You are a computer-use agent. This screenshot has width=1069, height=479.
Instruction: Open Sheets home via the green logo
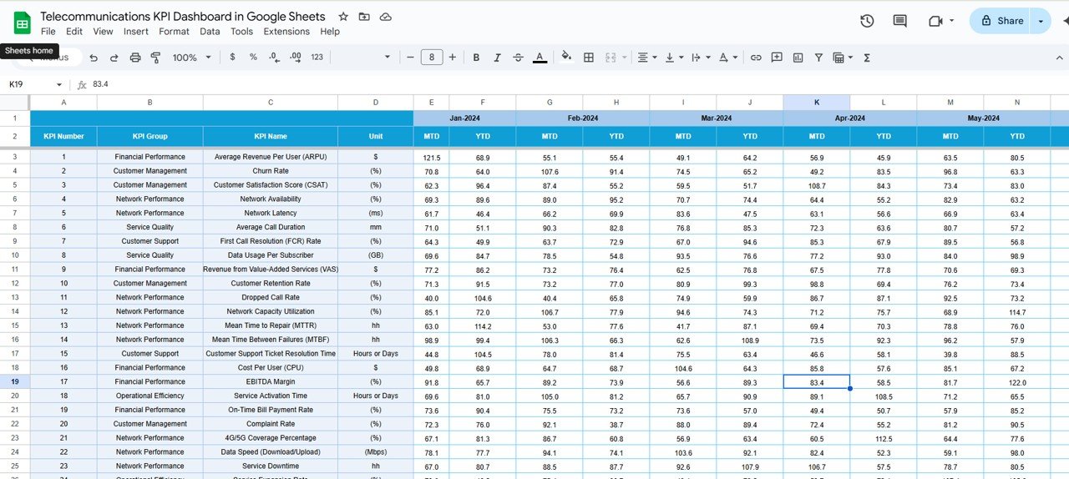click(22, 23)
